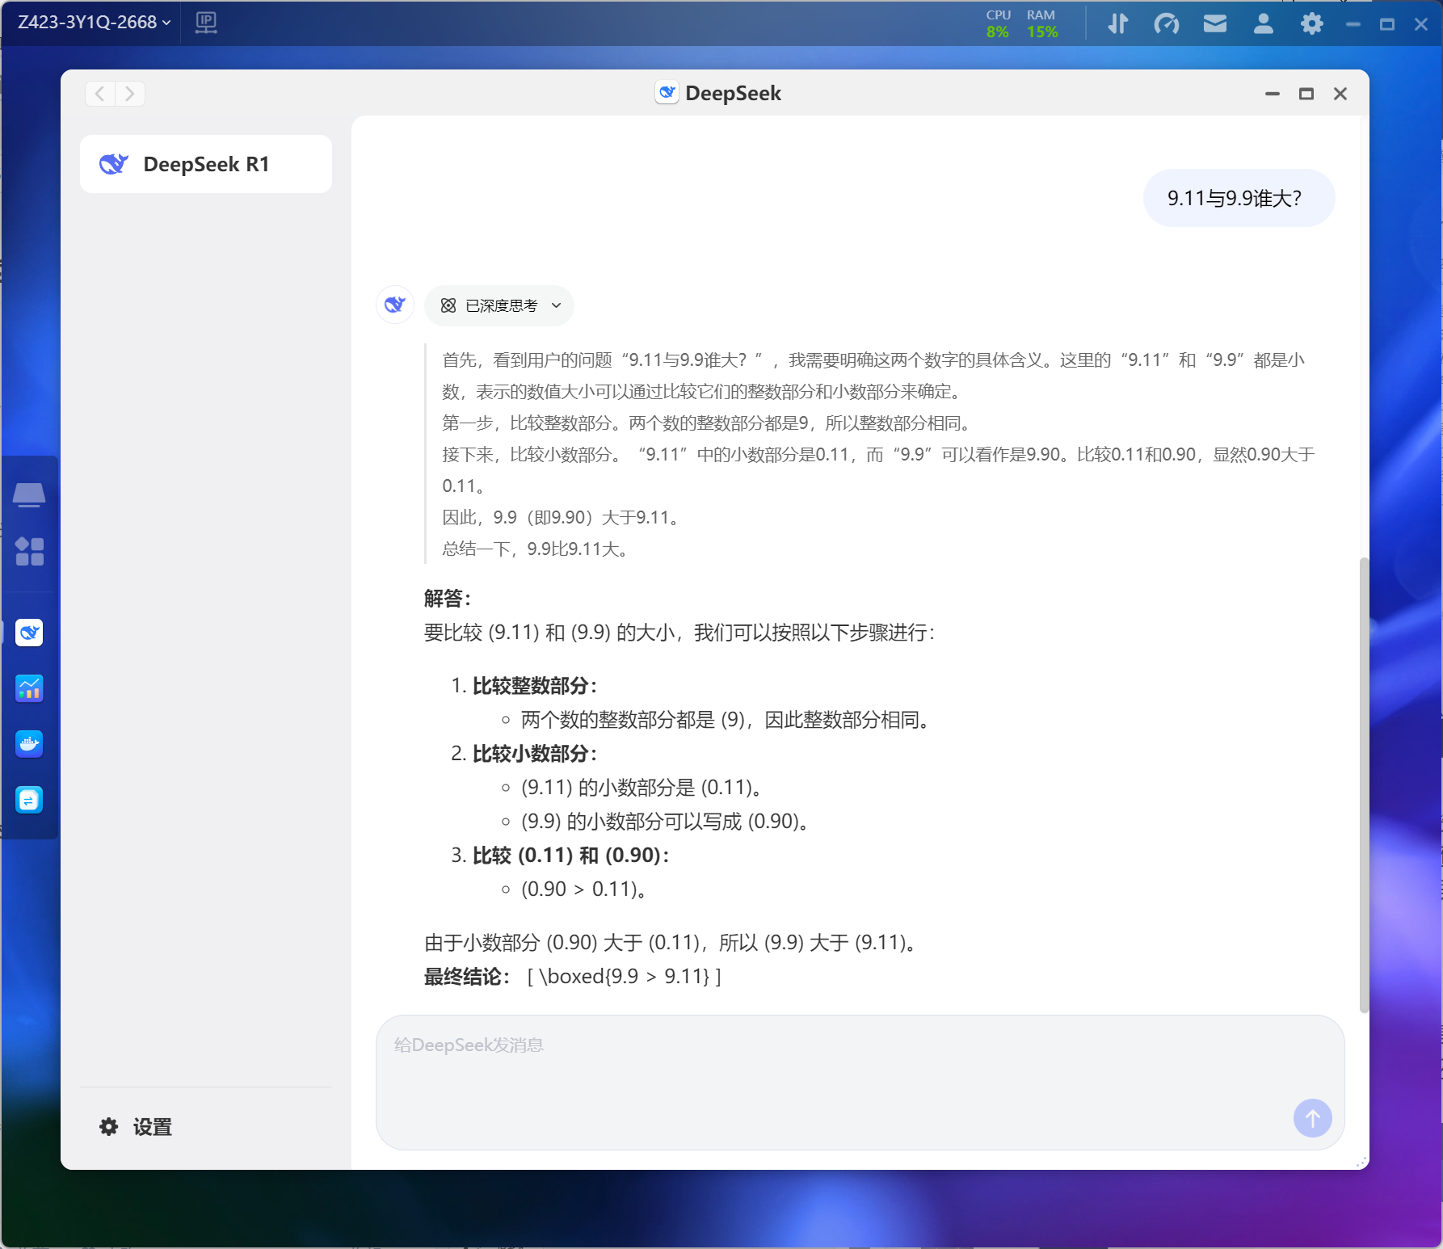The image size is (1443, 1249).
Task: Go back with the left arrow button
Action: tap(100, 94)
